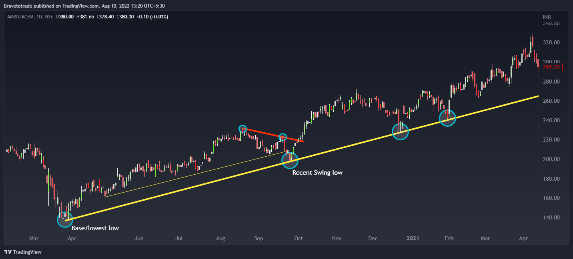The width and height of the screenshot is (573, 259).
Task: Select the current price tag 295.20
Action: click(x=551, y=68)
